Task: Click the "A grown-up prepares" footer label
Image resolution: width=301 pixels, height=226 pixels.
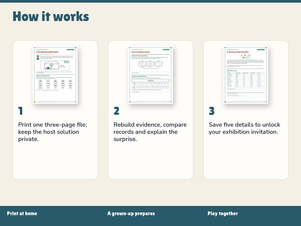Action: [131, 214]
